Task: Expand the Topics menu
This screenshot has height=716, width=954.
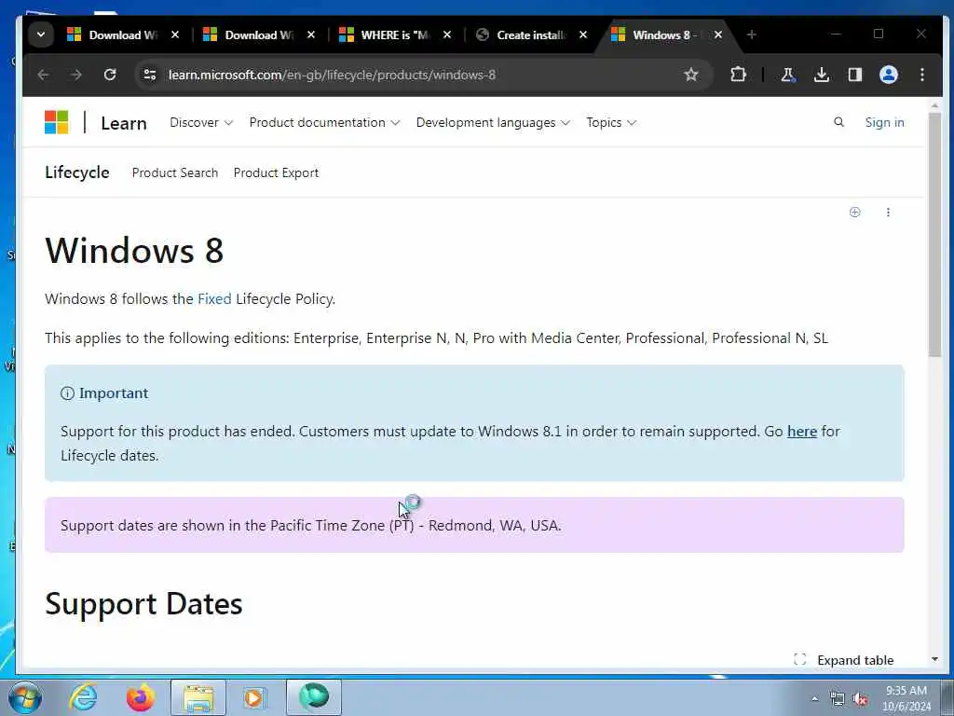Action: (x=611, y=122)
